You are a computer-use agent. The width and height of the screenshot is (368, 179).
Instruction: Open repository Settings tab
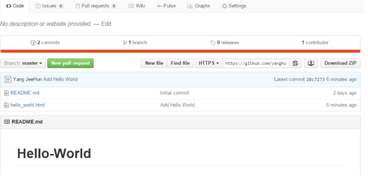234,6
